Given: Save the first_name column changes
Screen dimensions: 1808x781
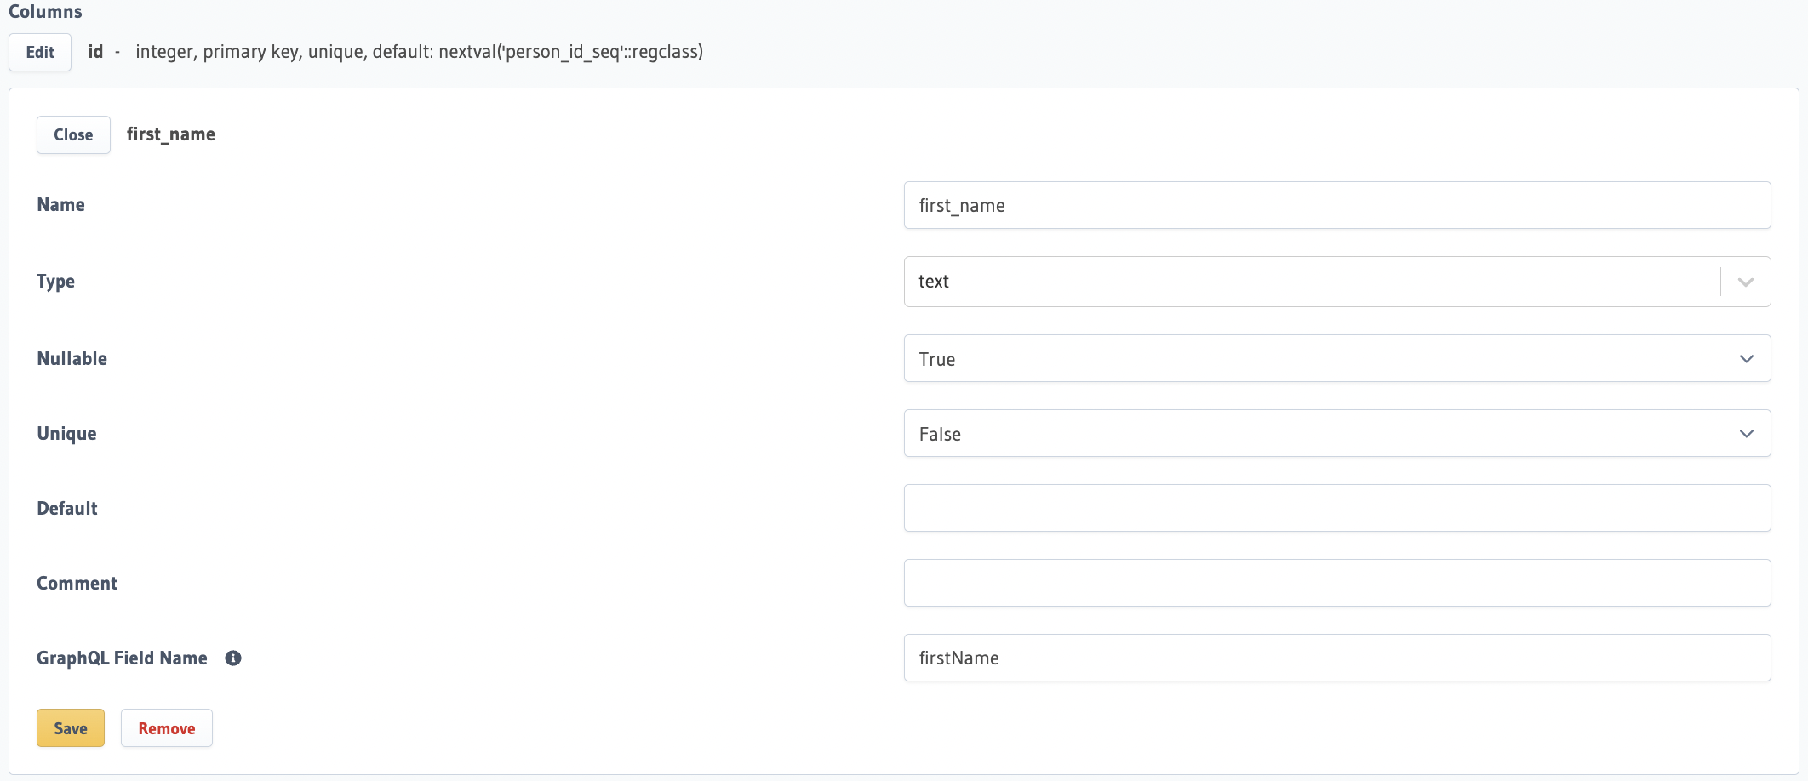Looking at the screenshot, I should pyautogui.click(x=70, y=728).
